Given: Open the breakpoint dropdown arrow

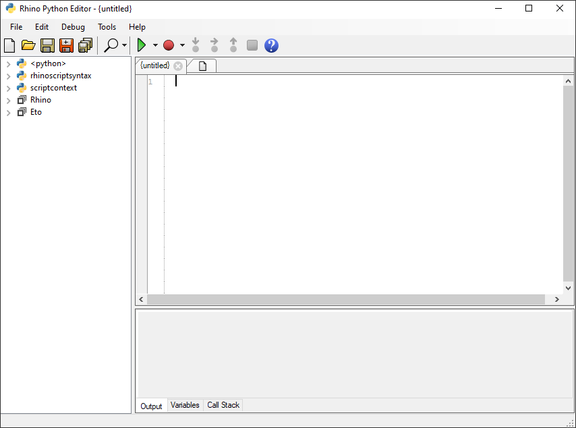Looking at the screenshot, I should pyautogui.click(x=182, y=45).
